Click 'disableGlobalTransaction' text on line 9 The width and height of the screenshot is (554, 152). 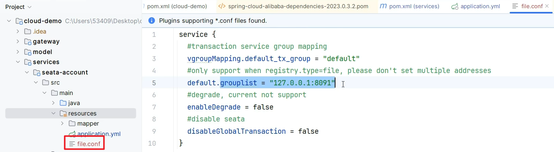236,131
